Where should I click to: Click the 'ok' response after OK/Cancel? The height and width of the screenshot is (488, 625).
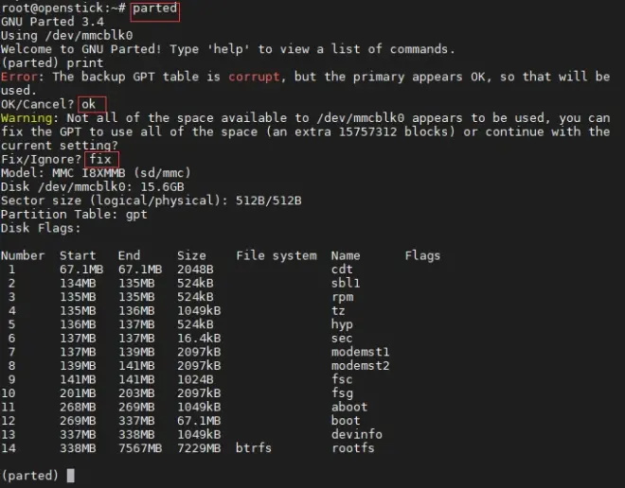[x=88, y=104]
